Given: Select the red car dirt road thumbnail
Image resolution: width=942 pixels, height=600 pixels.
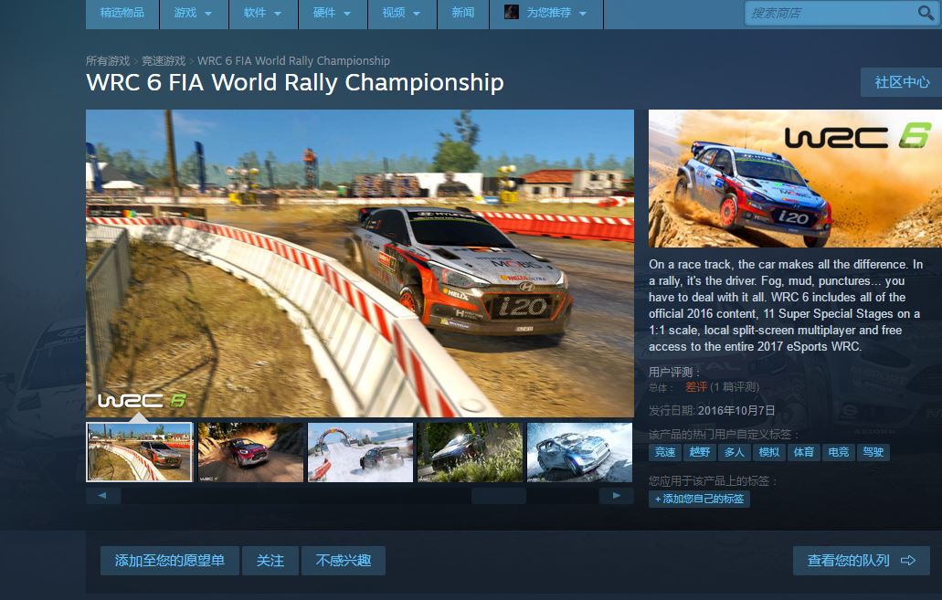Looking at the screenshot, I should click(x=250, y=452).
